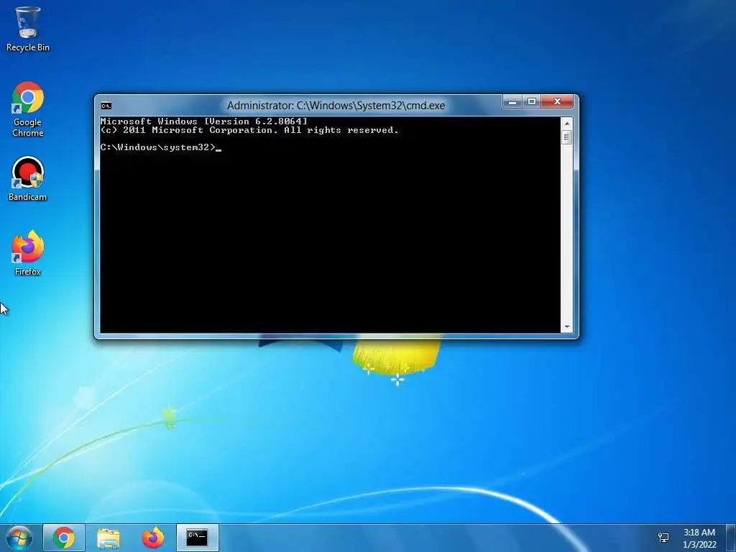The height and width of the screenshot is (552, 736).
Task: Close the Command Prompt window
Action: [x=557, y=101]
